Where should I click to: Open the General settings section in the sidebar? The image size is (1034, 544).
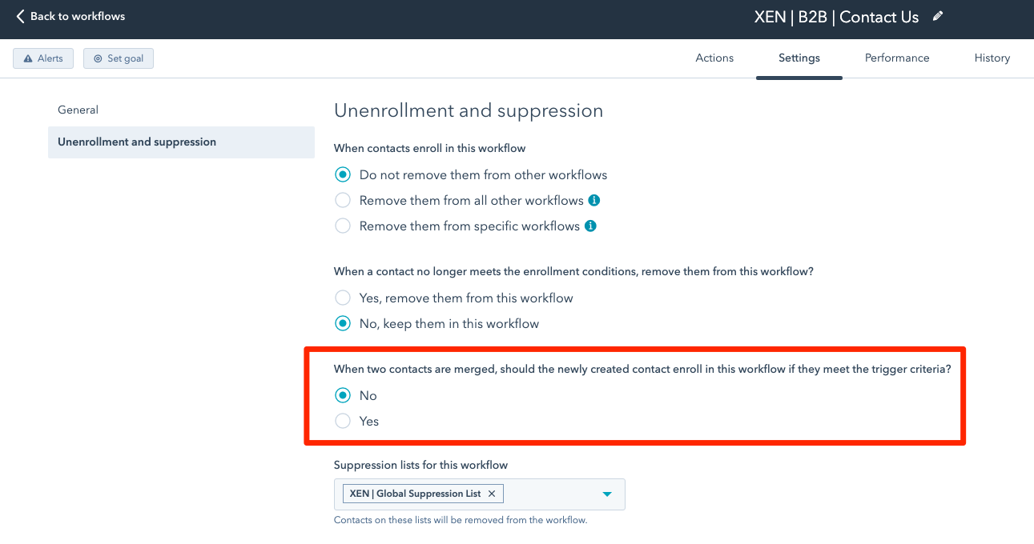[78, 110]
